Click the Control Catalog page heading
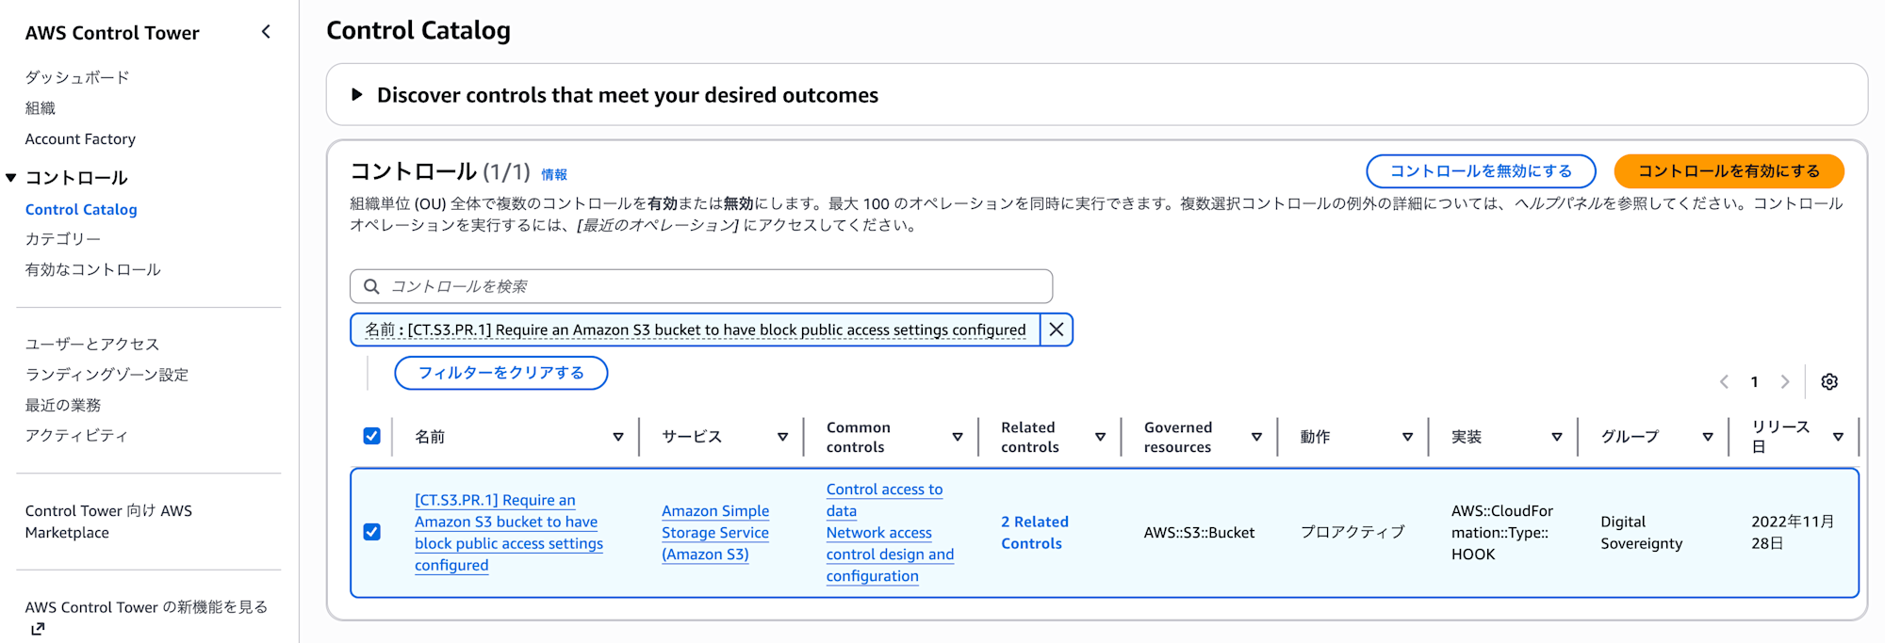 tap(418, 30)
